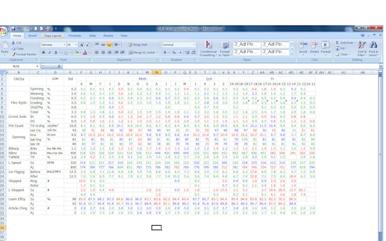Undo the last action
This screenshot has width=386, height=241.
tap(19, 29)
